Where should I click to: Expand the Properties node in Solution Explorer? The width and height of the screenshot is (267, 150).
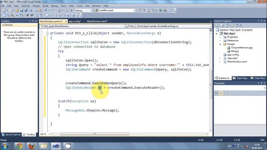220,37
